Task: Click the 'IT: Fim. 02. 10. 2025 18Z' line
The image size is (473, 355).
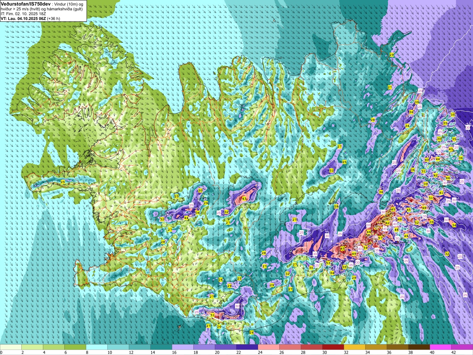Action: pos(24,13)
